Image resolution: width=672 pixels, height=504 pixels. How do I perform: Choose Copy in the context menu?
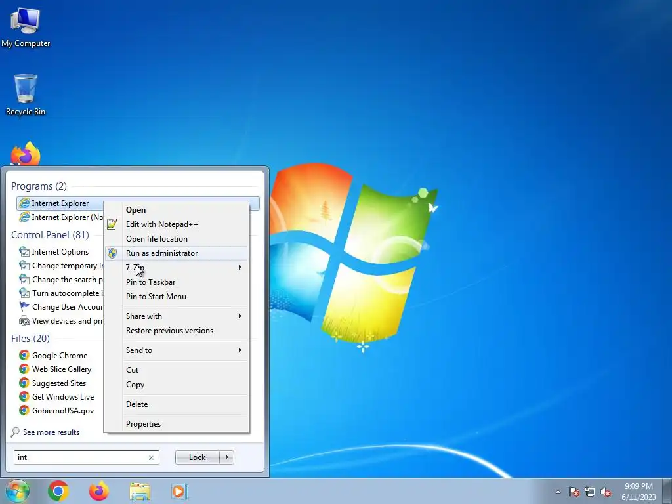176,385
